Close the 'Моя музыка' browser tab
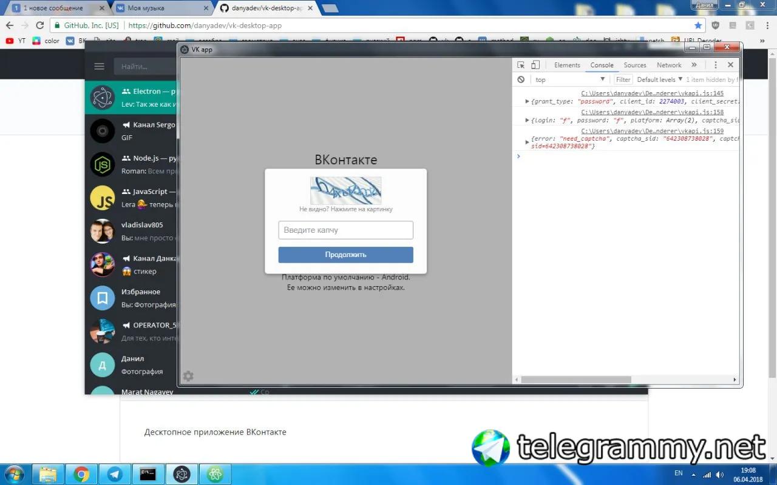Image resolution: width=777 pixels, height=485 pixels. (x=205, y=8)
